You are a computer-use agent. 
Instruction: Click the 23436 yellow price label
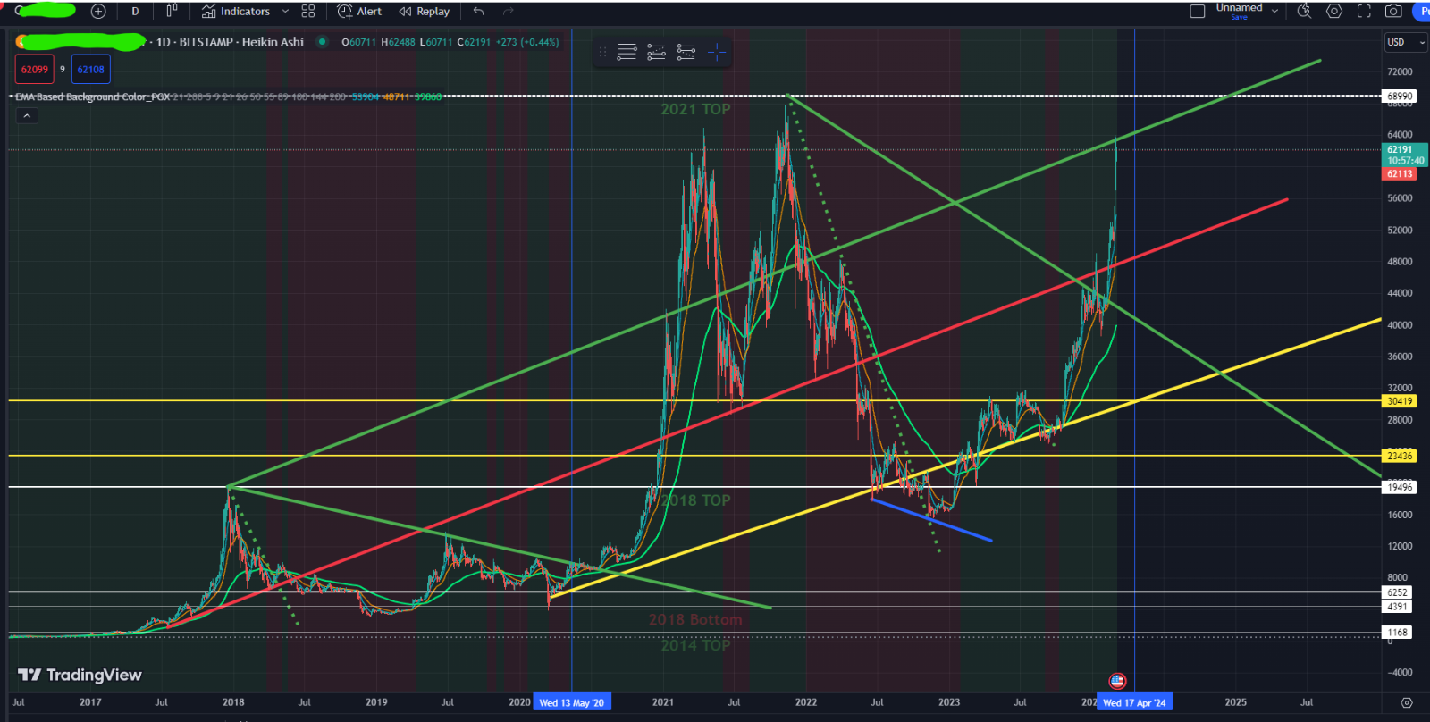point(1400,456)
